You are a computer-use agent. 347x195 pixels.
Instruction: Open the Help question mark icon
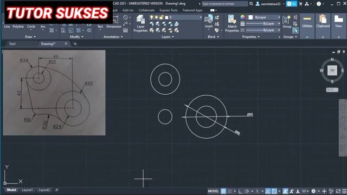[319, 4]
